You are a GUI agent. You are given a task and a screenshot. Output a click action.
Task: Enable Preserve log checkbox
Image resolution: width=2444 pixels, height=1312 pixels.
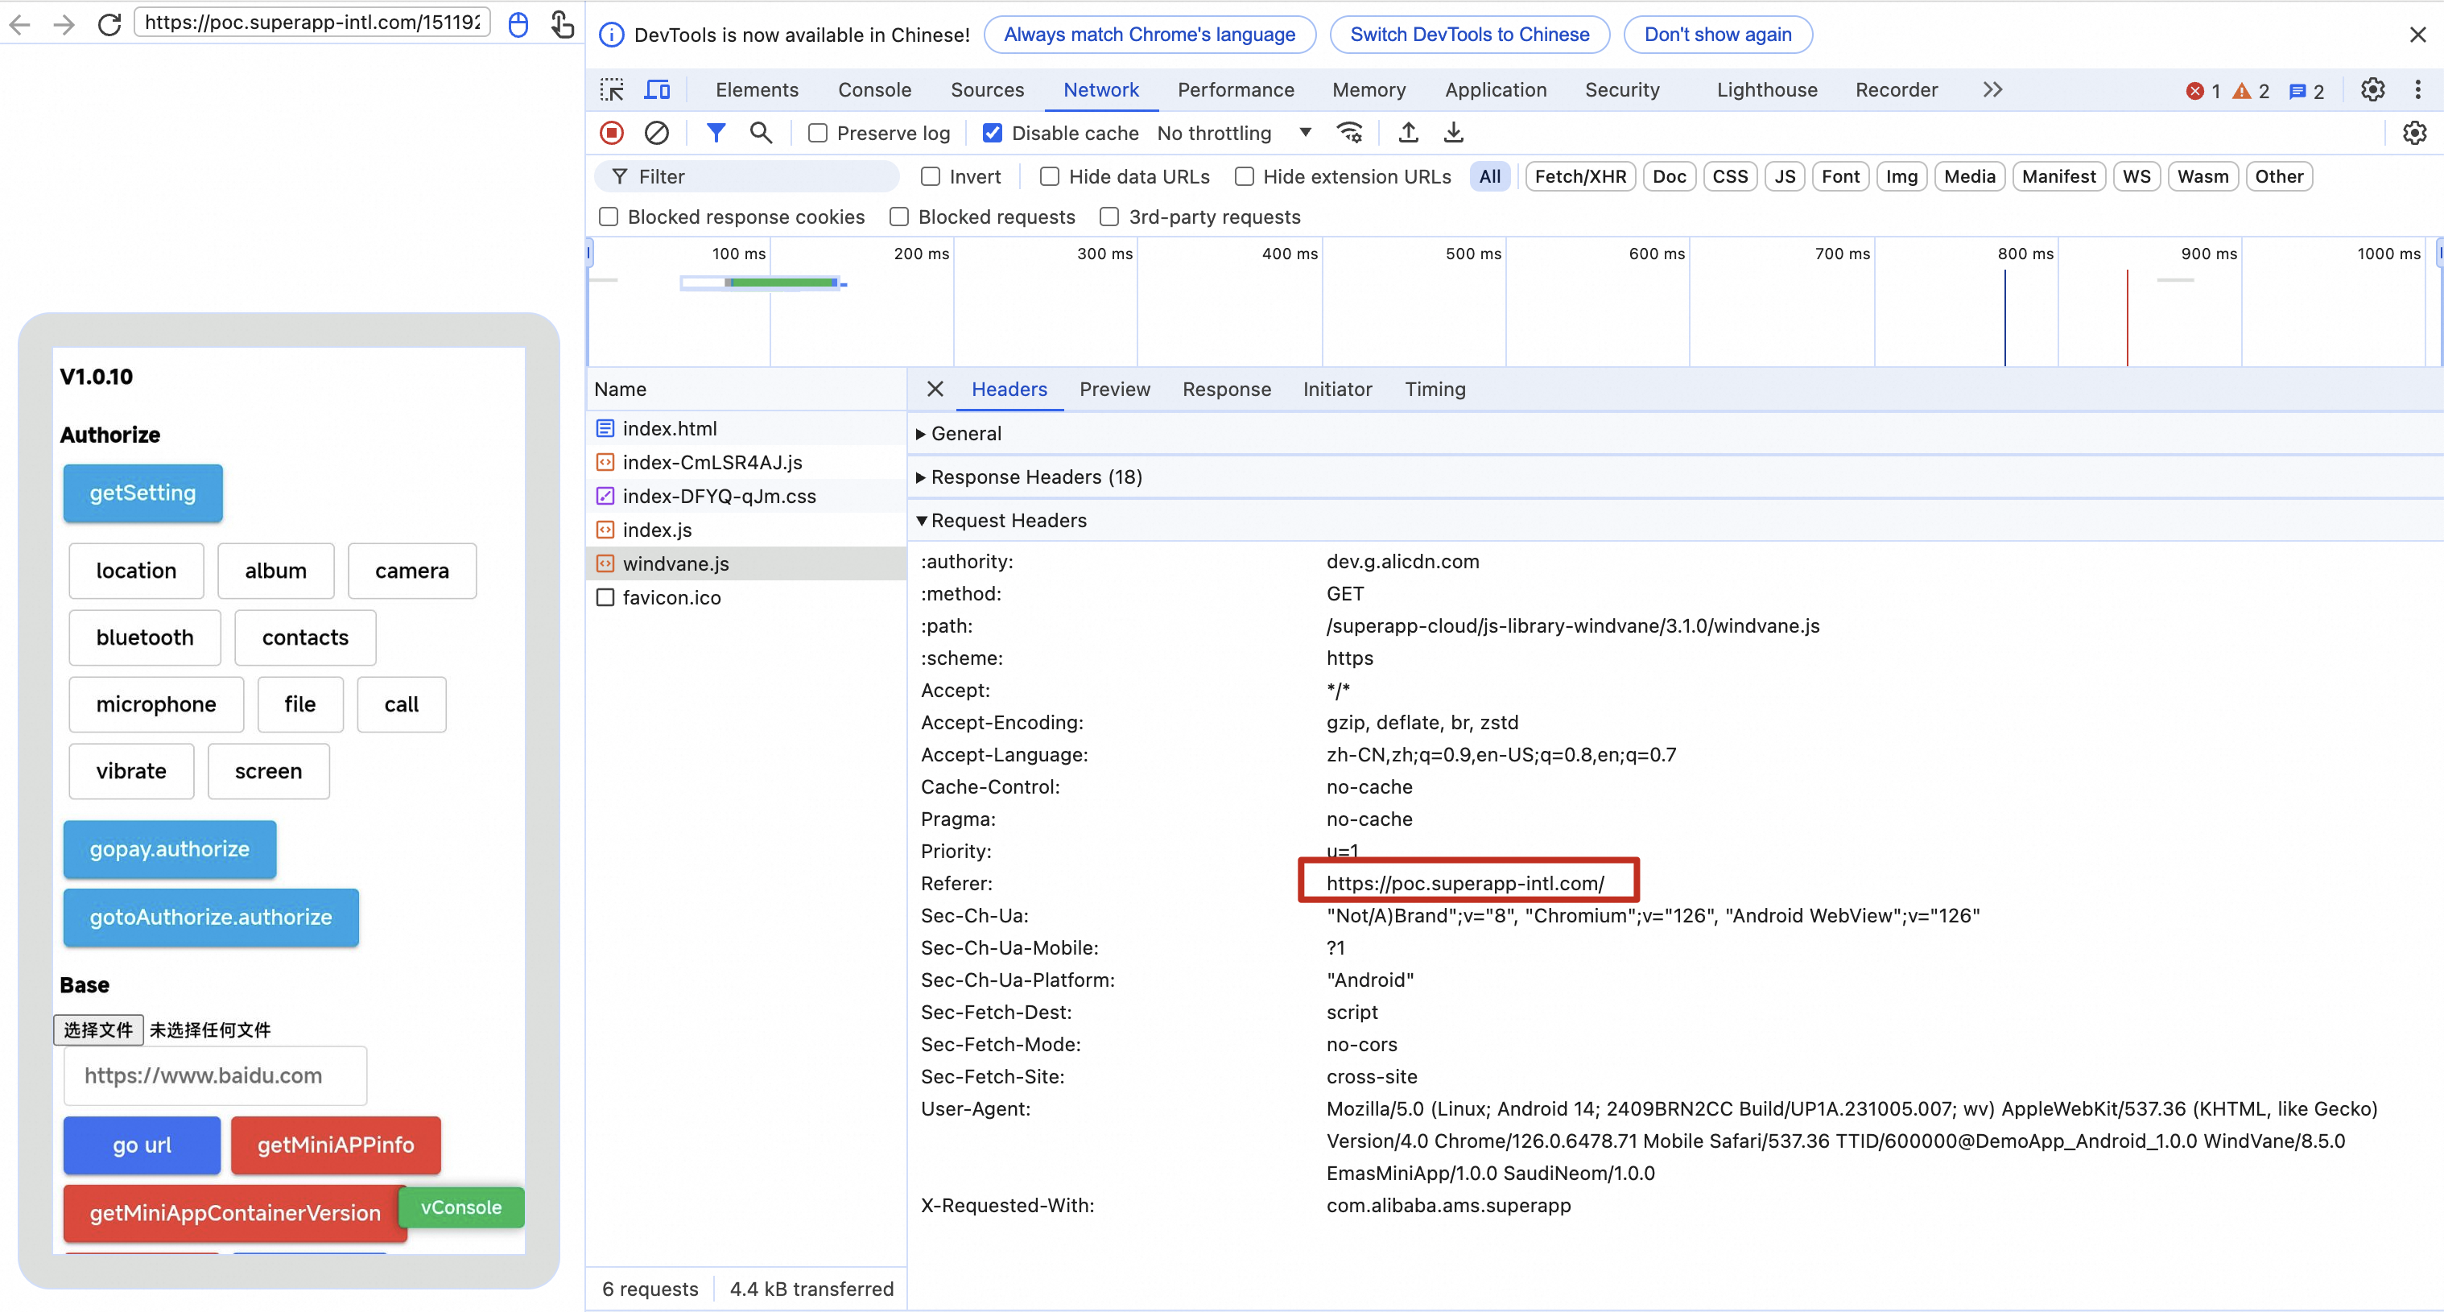[818, 134]
